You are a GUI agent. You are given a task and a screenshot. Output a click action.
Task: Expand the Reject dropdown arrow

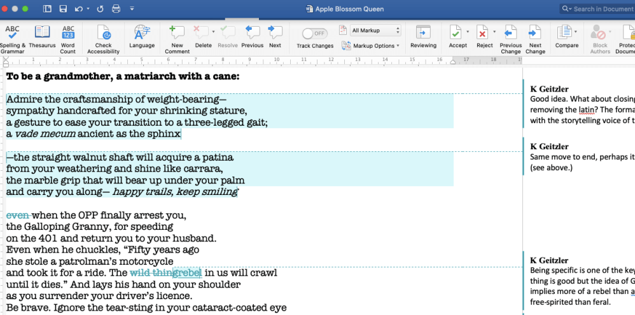click(494, 32)
